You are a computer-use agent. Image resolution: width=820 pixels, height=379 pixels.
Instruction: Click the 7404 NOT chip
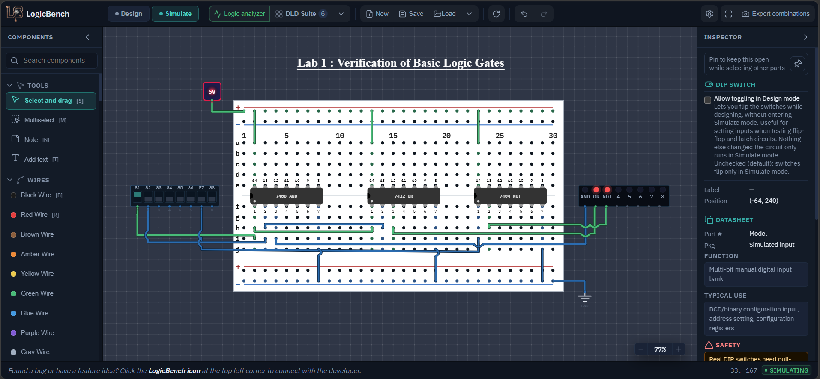pyautogui.click(x=510, y=196)
